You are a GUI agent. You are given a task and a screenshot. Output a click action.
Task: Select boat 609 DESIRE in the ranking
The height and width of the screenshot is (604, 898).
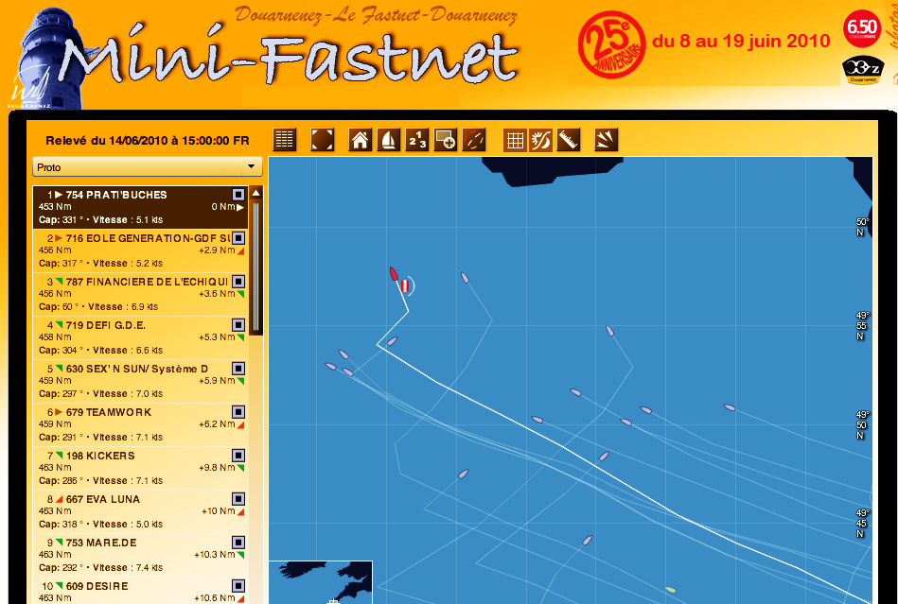tap(140, 590)
